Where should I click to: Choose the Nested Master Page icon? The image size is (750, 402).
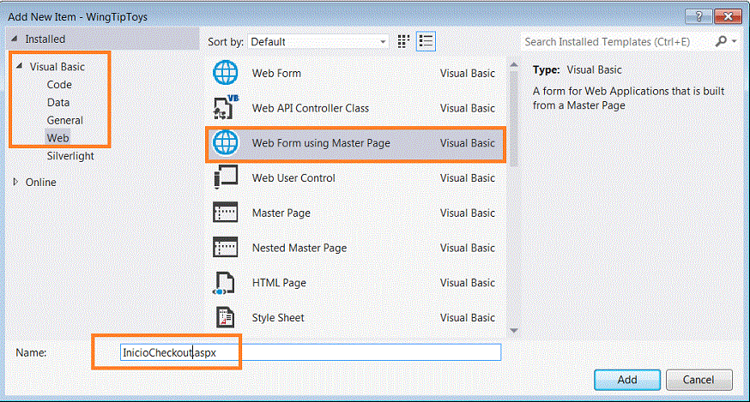225,248
